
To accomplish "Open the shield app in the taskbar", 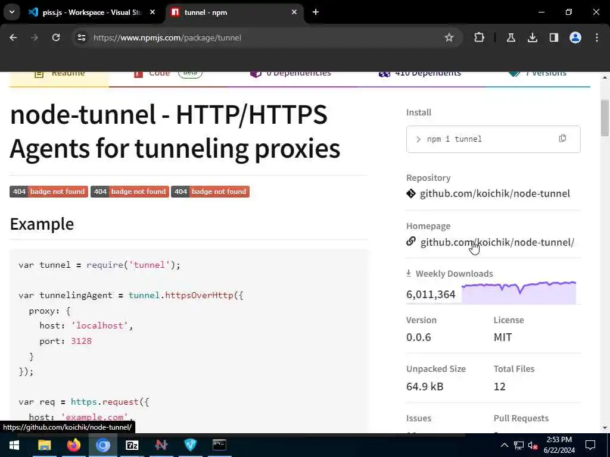I will click(x=190, y=445).
